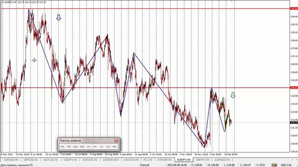Viewport: 298px width, 167px height.
Task: Switch timeframe to H1
Action: 88,147
